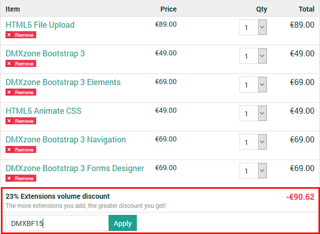Image resolution: width=320 pixels, height=234 pixels.
Task: Click the coupon code field containing DMXBF15
Action: (57, 223)
